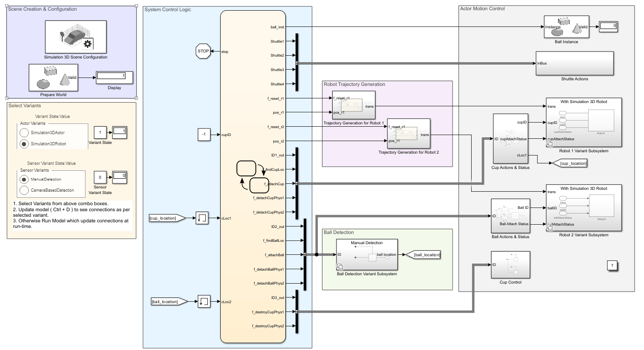644x350 pixels.
Task: Click variant badge on Robot 2 Variant Subsystem
Action: tap(550, 227)
